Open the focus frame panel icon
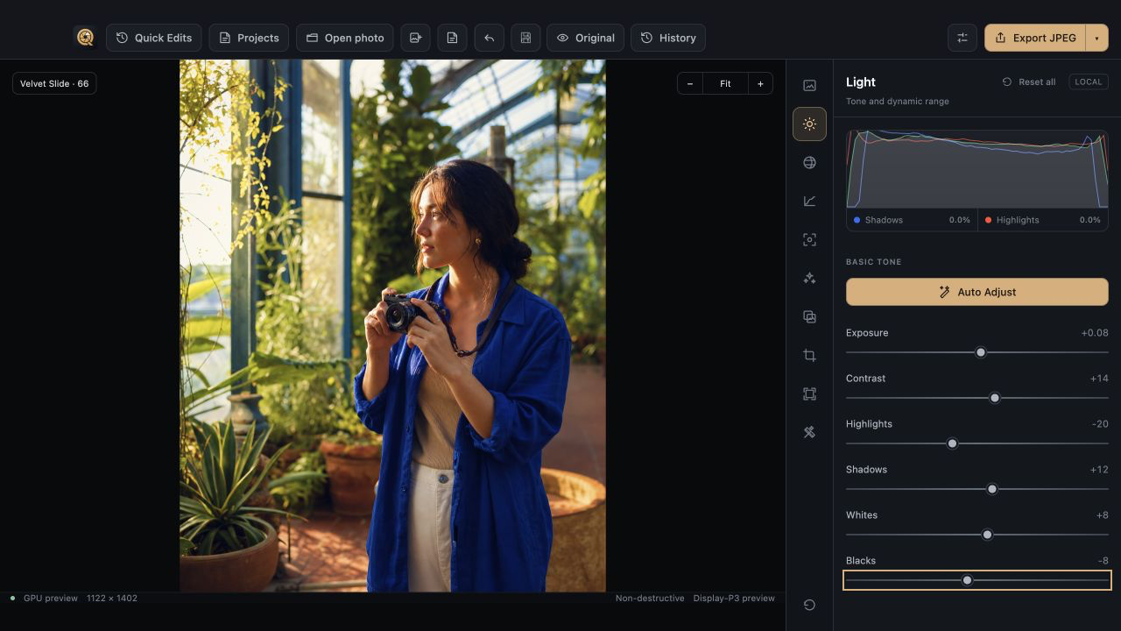 tap(809, 239)
